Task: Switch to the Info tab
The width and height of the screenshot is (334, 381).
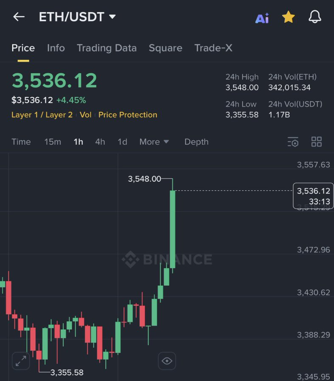Action: (x=56, y=48)
